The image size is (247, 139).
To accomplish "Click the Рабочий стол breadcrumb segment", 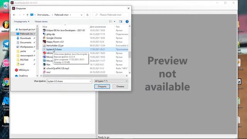I will pos(61,15).
